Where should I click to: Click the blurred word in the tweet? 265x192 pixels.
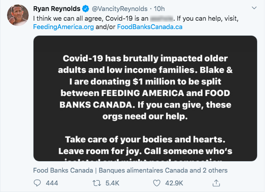coord(161,18)
